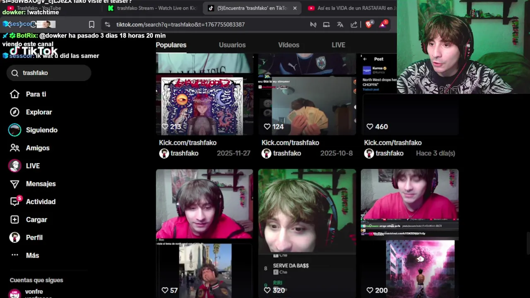This screenshot has width=530, height=298.
Task: Select the Populares results tab
Action: tap(171, 45)
